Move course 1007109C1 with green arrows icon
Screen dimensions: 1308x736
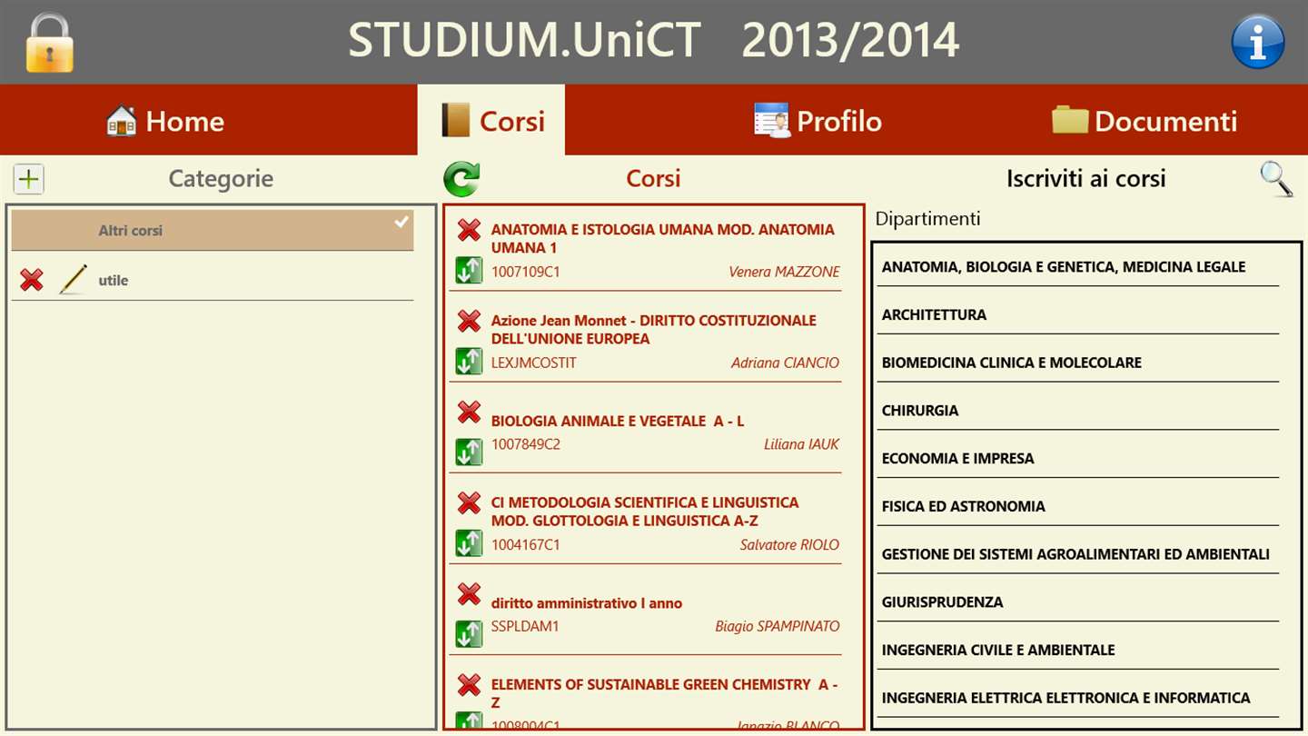469,271
